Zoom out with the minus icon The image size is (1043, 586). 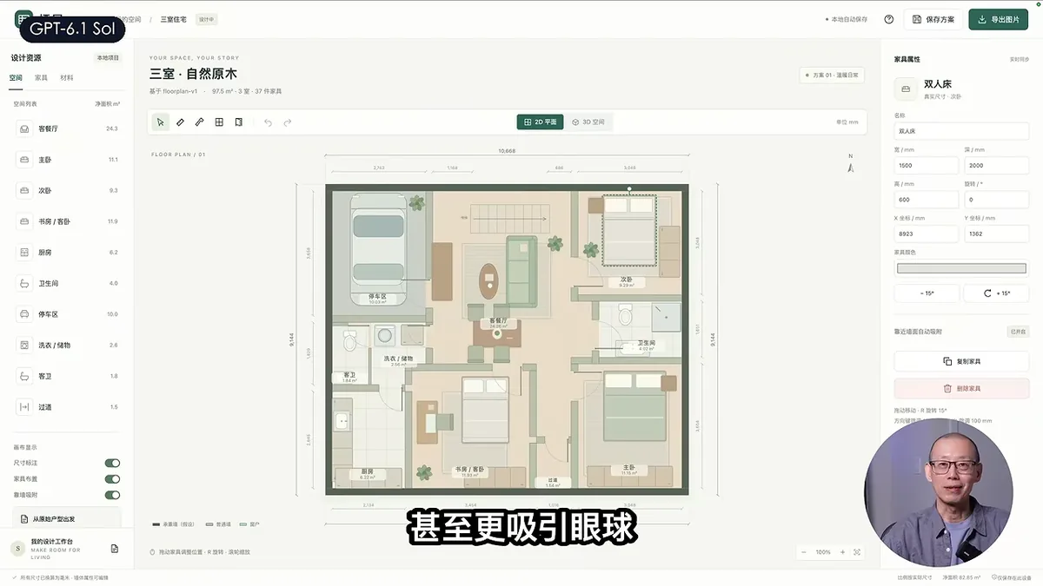click(804, 552)
